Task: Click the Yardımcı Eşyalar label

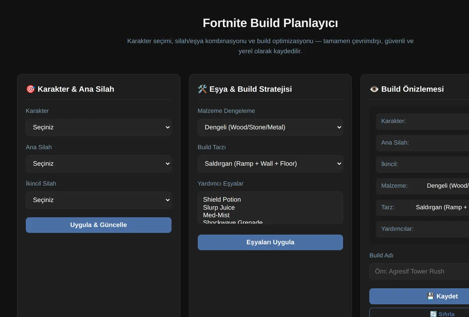Action: click(x=220, y=184)
